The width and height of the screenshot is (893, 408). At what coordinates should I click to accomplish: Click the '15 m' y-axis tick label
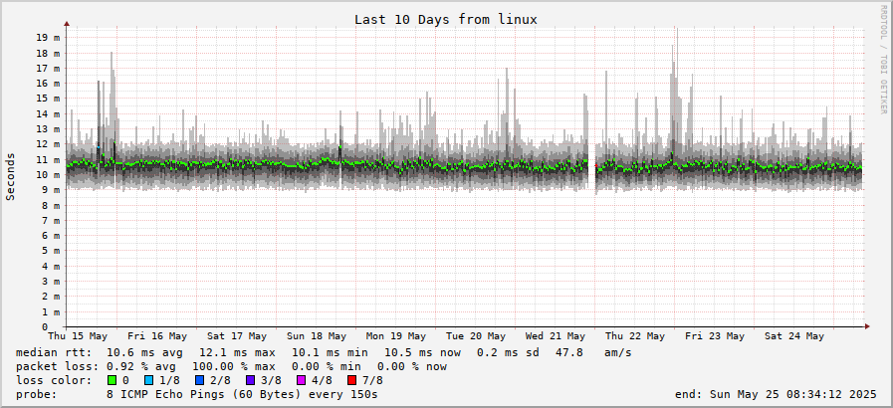tap(48, 99)
